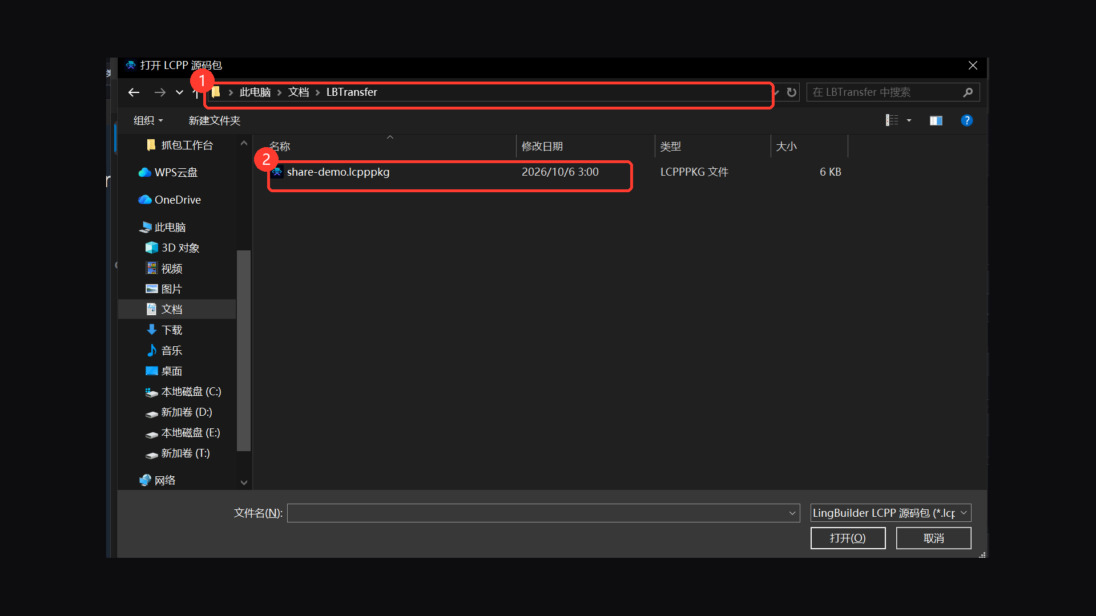Click the 文件名 input field
Image resolution: width=1096 pixels, height=616 pixels.
[x=537, y=513]
